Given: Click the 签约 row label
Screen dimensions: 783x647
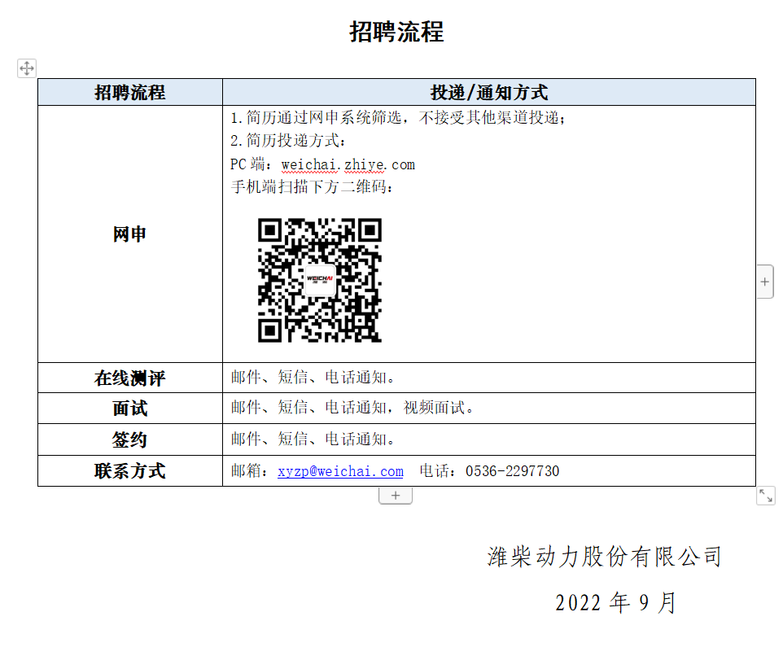Looking at the screenshot, I should point(130,439).
